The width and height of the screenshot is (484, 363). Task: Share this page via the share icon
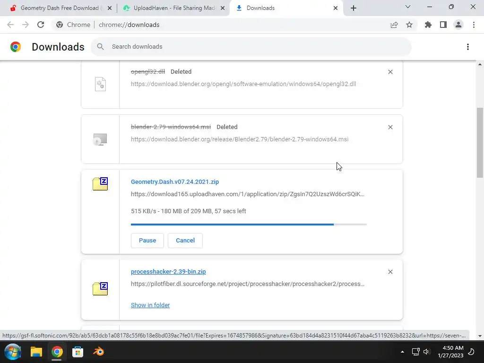coord(394,25)
